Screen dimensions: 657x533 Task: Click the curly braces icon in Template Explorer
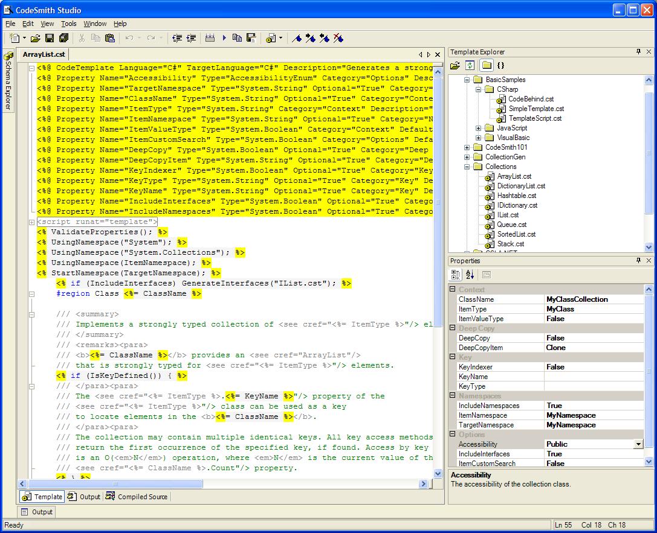click(500, 66)
